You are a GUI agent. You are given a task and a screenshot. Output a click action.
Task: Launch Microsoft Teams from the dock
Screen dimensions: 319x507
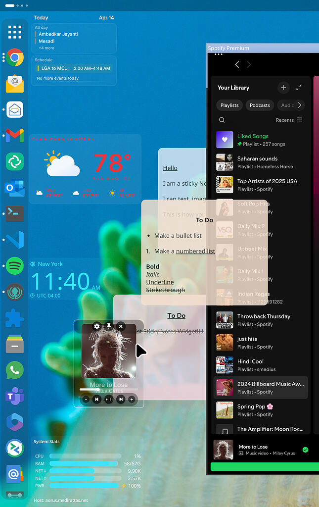[x=15, y=396]
